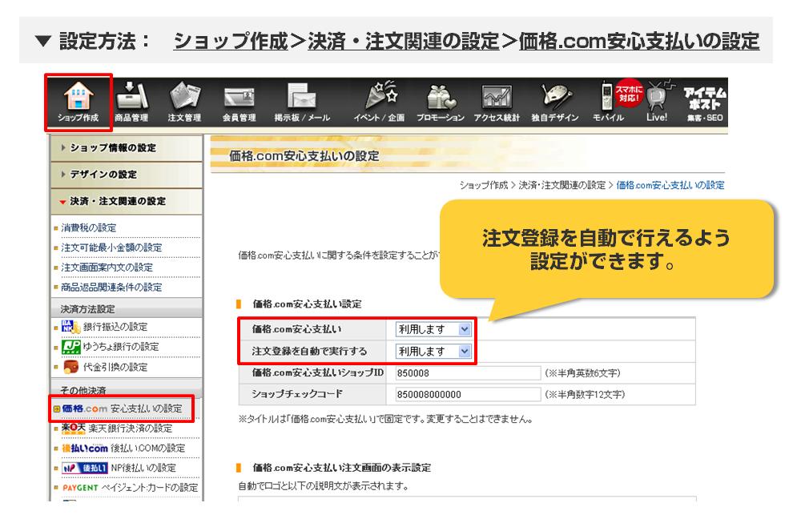Screen dimensions: 801x515
Task: Click the (※半角数字12文字) note
Action: point(585,394)
